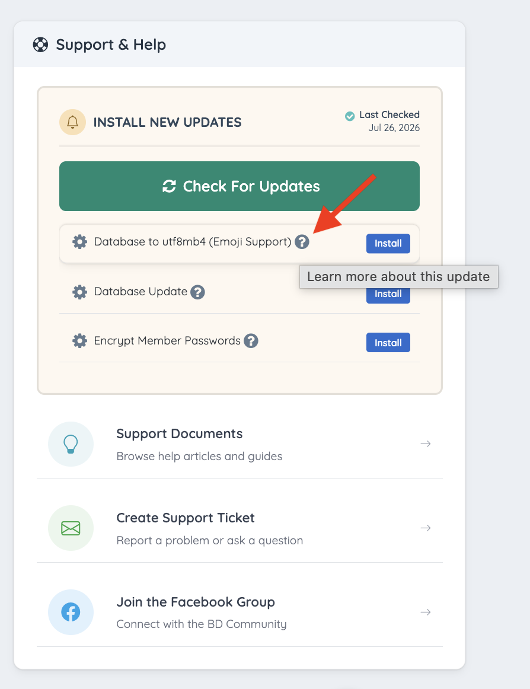Image resolution: width=530 pixels, height=689 pixels.
Task: Click the help icon next to Database Update
Action: pyautogui.click(x=198, y=292)
